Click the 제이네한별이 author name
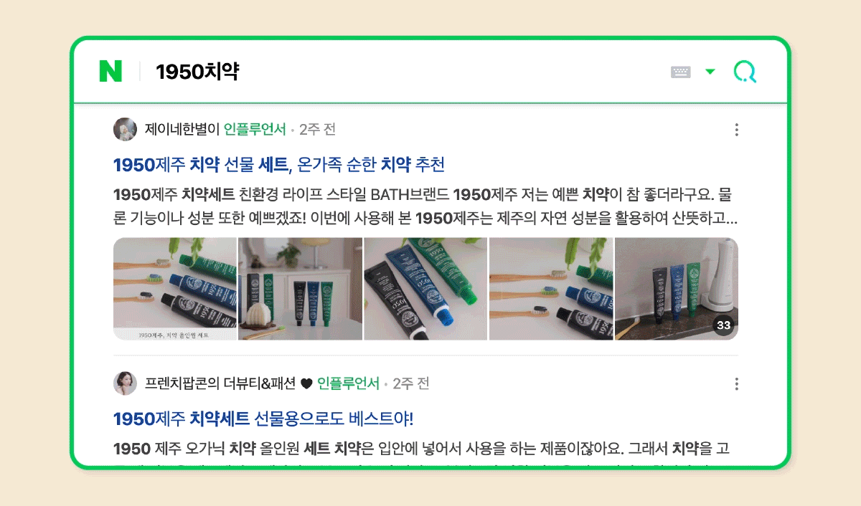The width and height of the screenshot is (861, 506). coord(182,130)
